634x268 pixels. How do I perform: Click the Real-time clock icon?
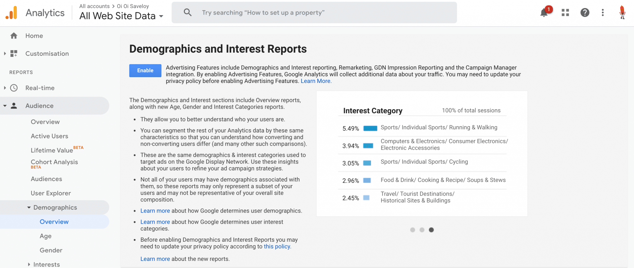(14, 88)
